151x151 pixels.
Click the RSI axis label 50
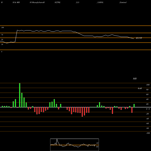[x=2, y=40]
